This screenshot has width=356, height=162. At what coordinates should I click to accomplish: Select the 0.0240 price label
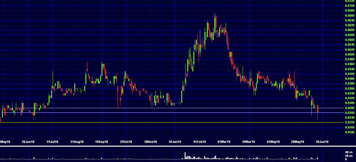(x=350, y=117)
